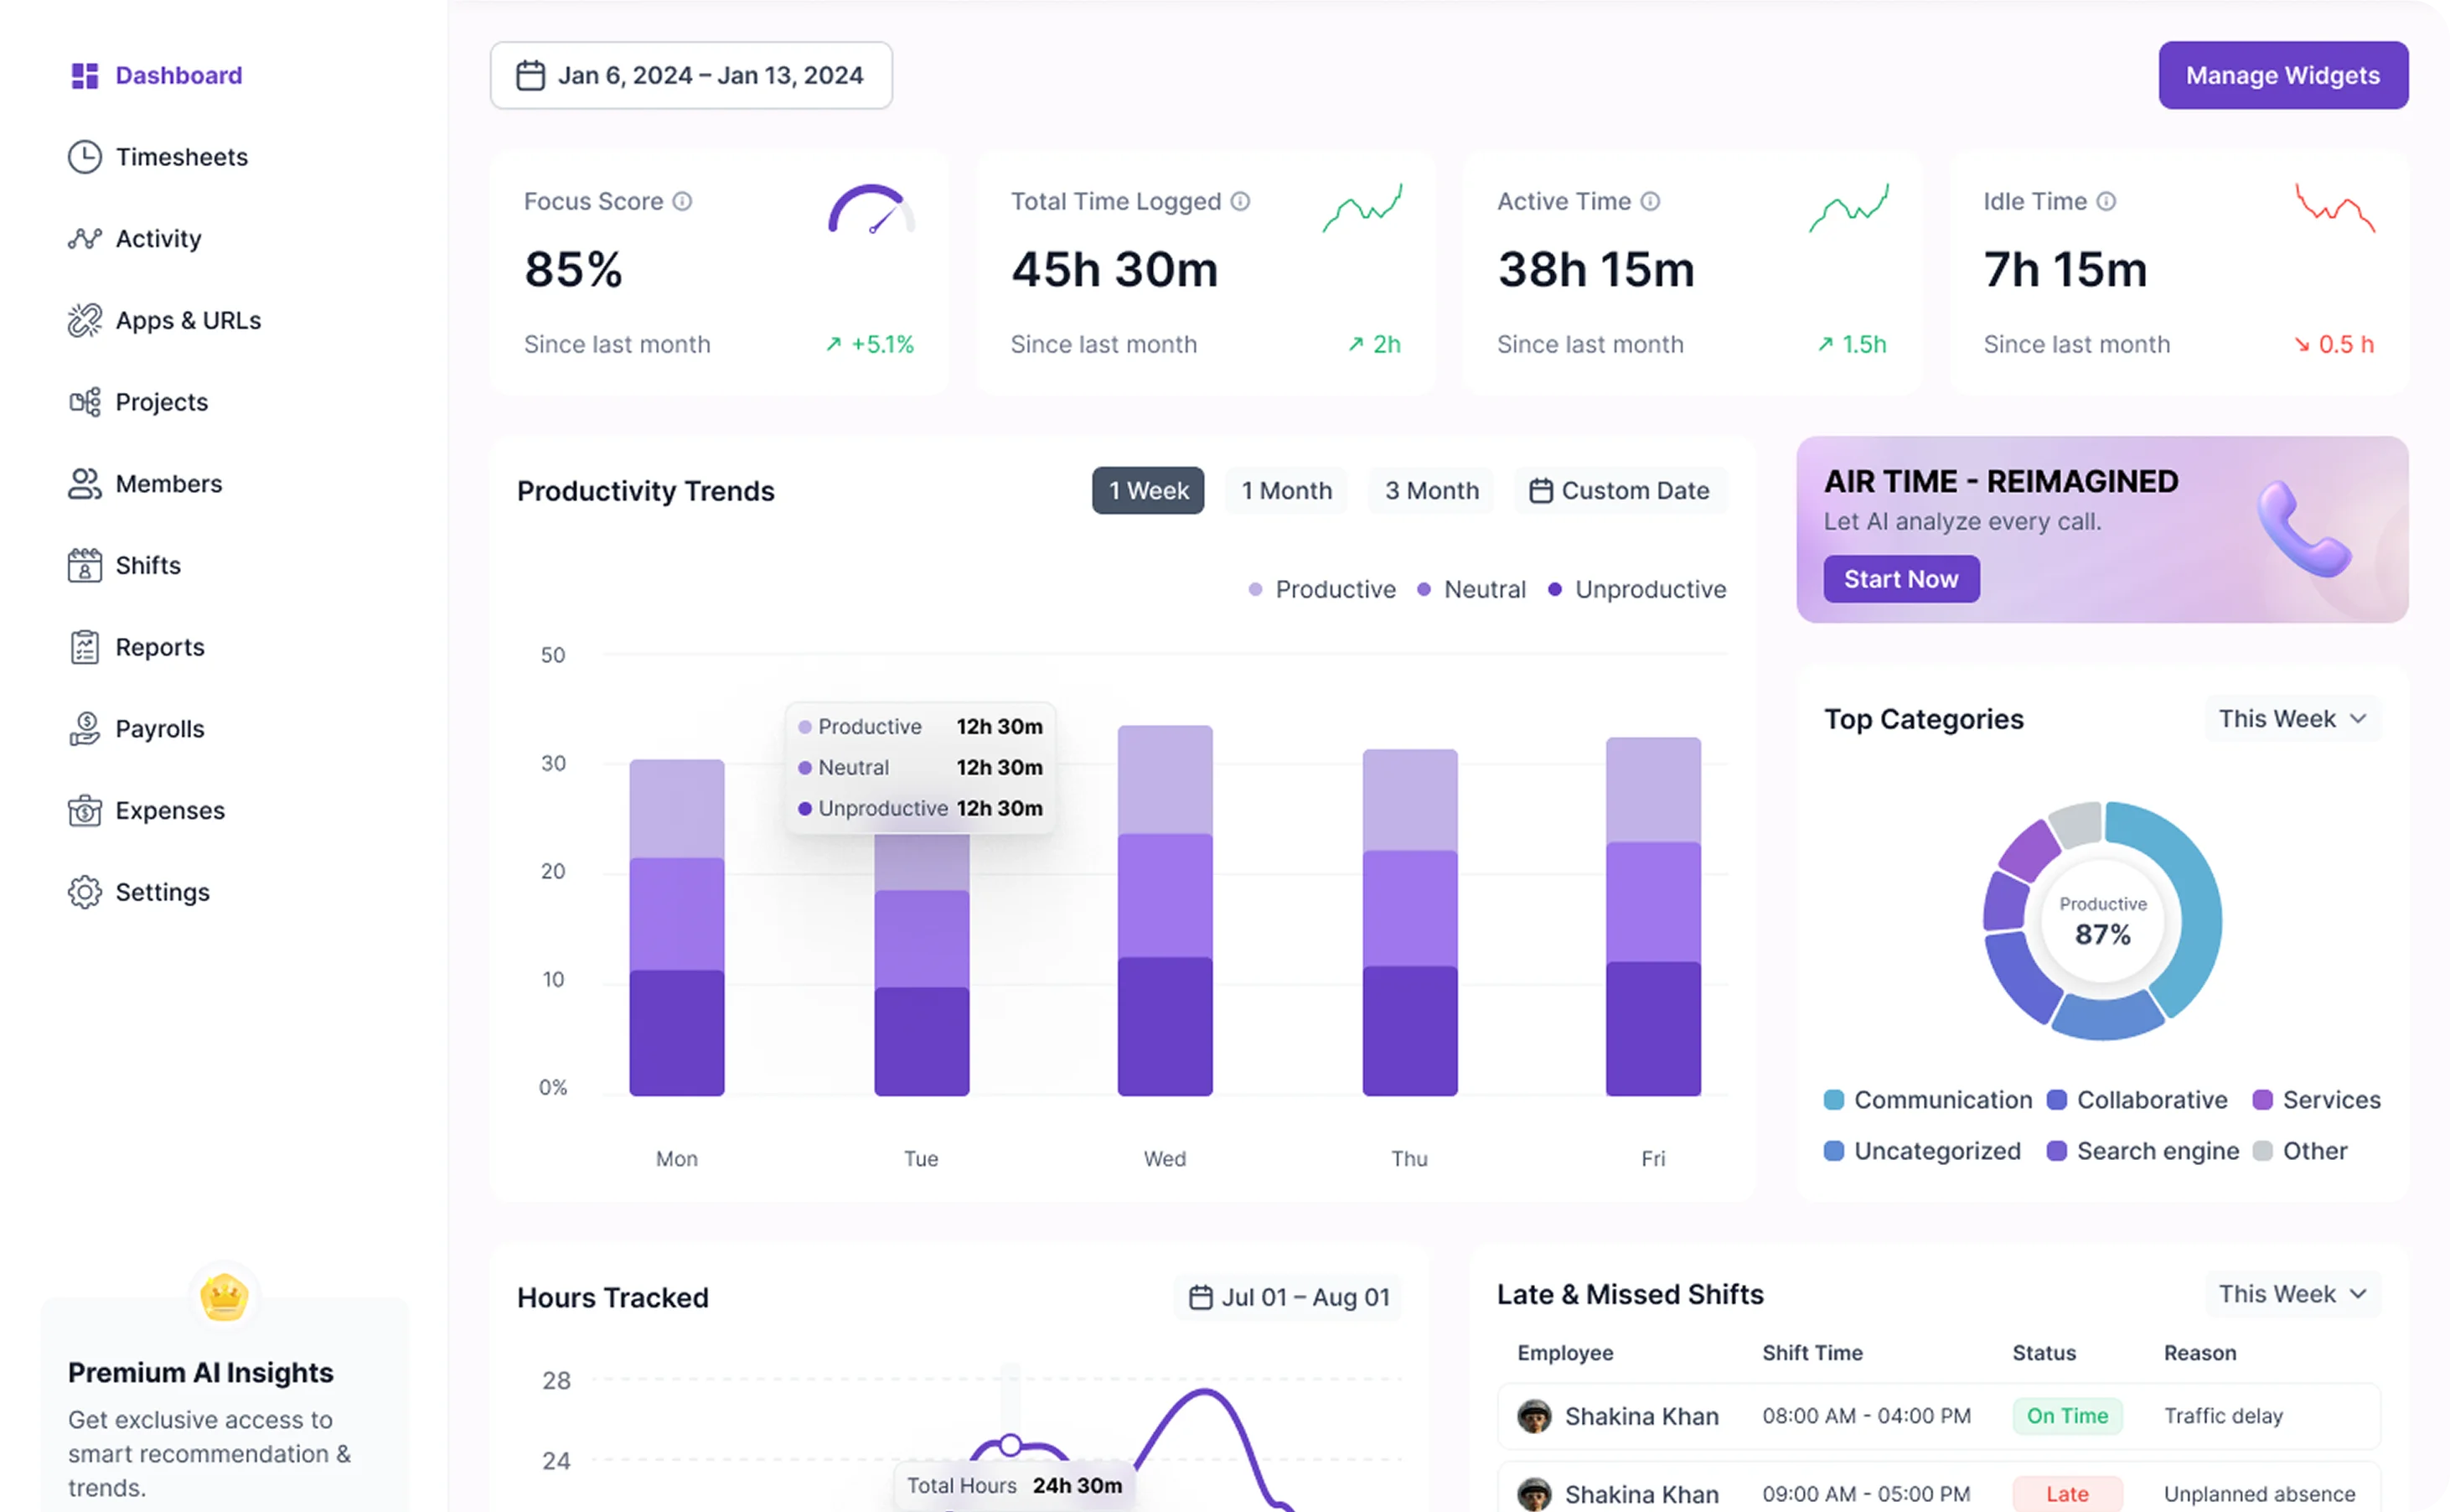The height and width of the screenshot is (1512, 2450).
Task: Open the Jan 6 – Jan 13 date range picker
Action: coord(690,75)
